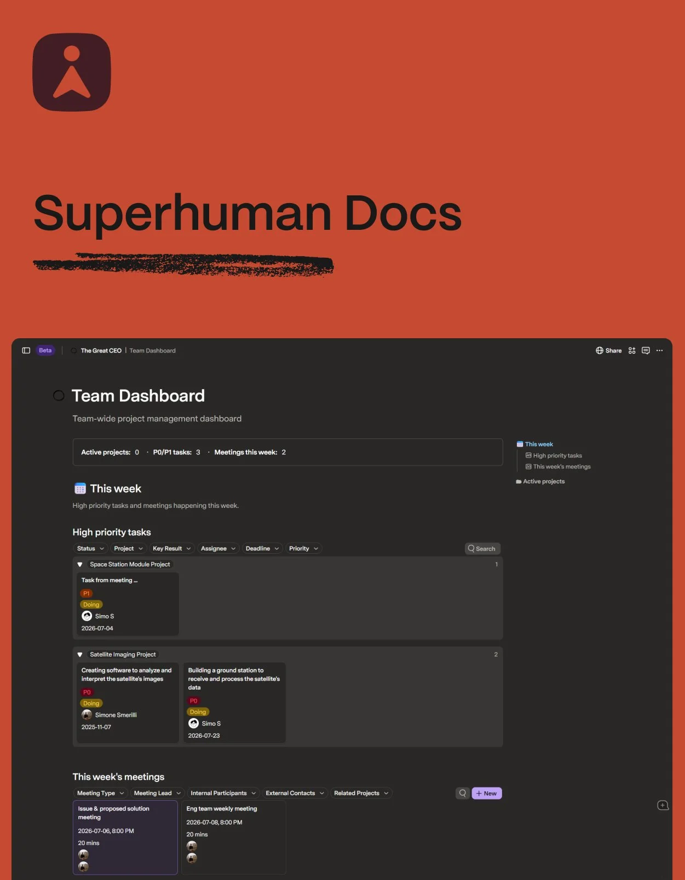Open the External Contacts filter dropdown
Image resolution: width=685 pixels, height=880 pixels.
point(295,793)
